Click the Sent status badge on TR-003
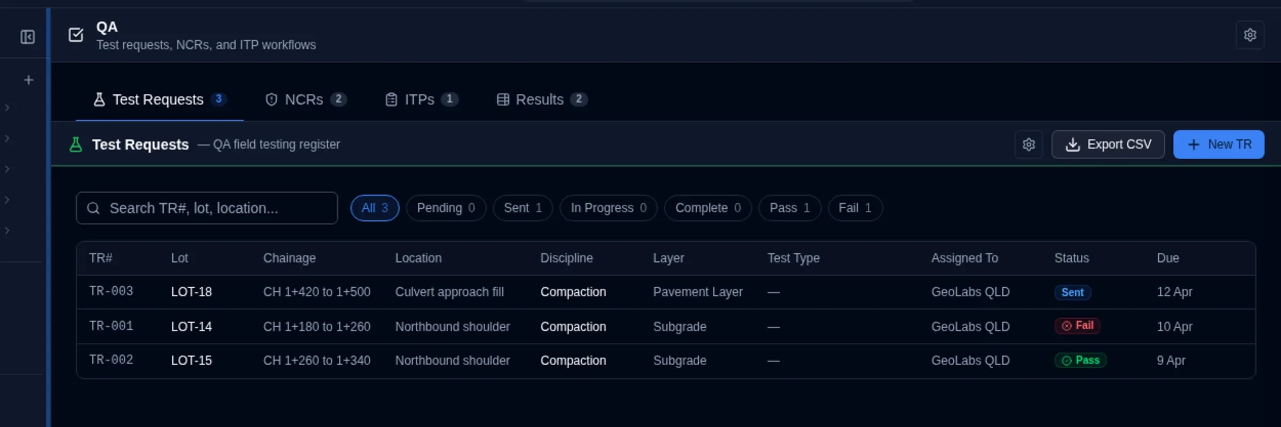The width and height of the screenshot is (1281, 427). pyautogui.click(x=1072, y=292)
